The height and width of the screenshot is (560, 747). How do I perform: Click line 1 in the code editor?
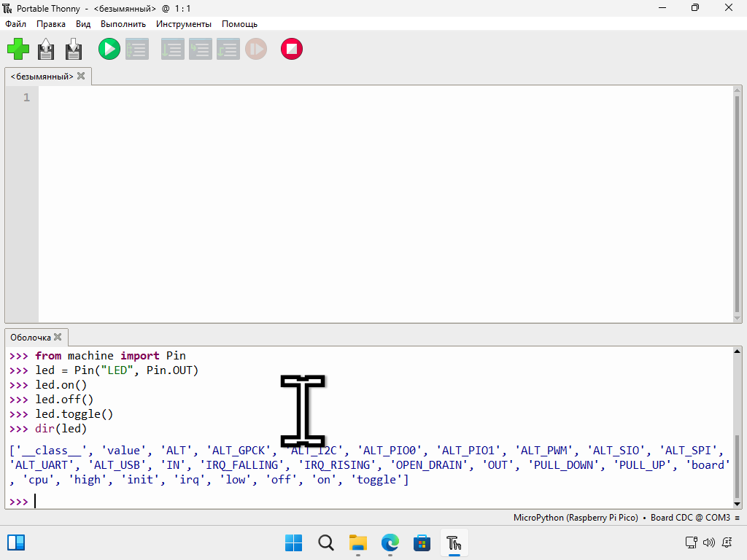(x=387, y=98)
